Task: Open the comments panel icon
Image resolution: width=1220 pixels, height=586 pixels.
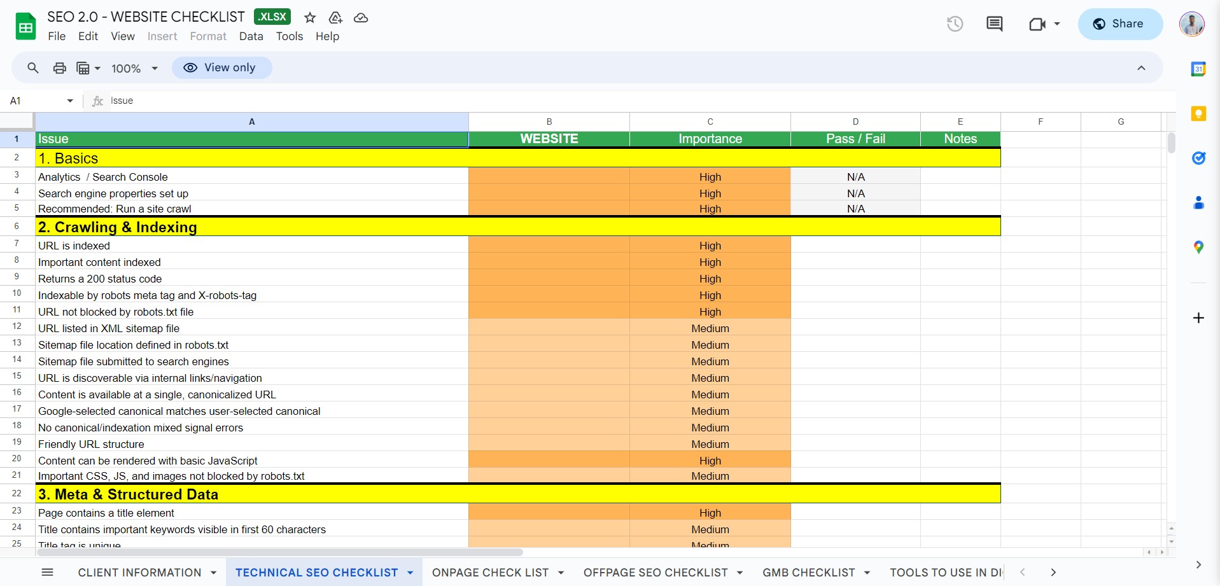Action: coord(994,24)
